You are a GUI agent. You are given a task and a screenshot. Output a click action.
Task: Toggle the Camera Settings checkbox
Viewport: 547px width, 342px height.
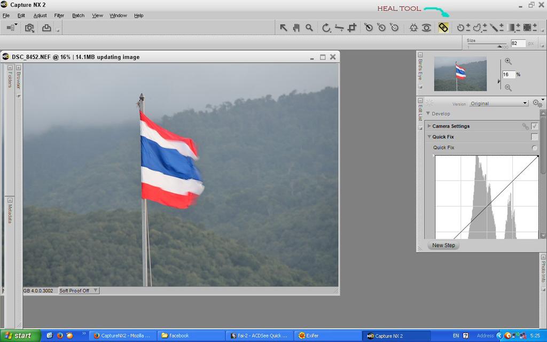tap(534, 126)
